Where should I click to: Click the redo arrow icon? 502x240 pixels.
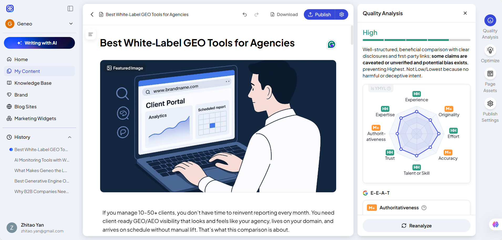[257, 14]
